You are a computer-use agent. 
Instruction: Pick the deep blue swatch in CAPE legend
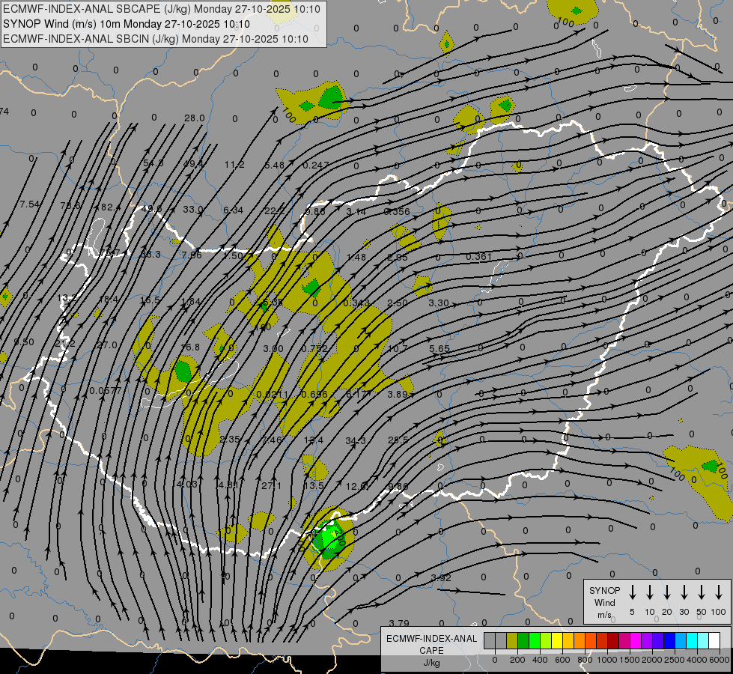coord(669,640)
